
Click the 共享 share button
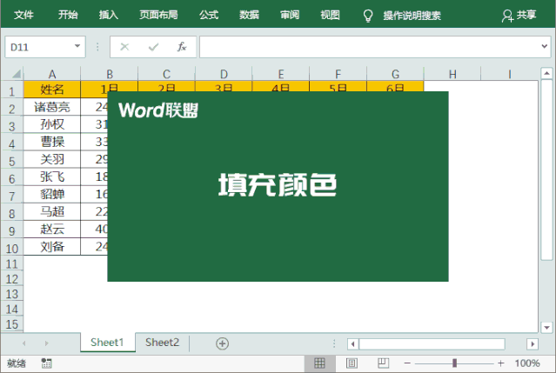point(519,16)
